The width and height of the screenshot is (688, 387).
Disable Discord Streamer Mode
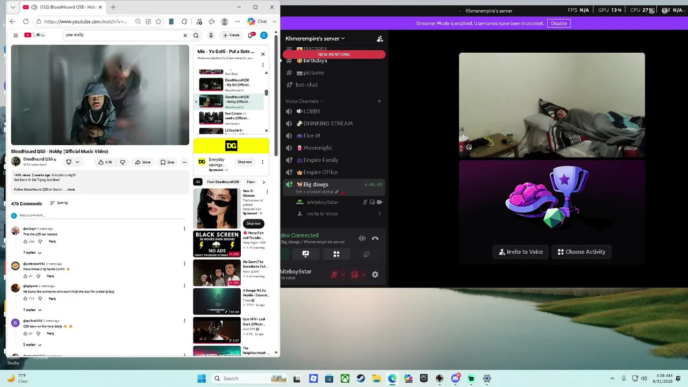559,24
